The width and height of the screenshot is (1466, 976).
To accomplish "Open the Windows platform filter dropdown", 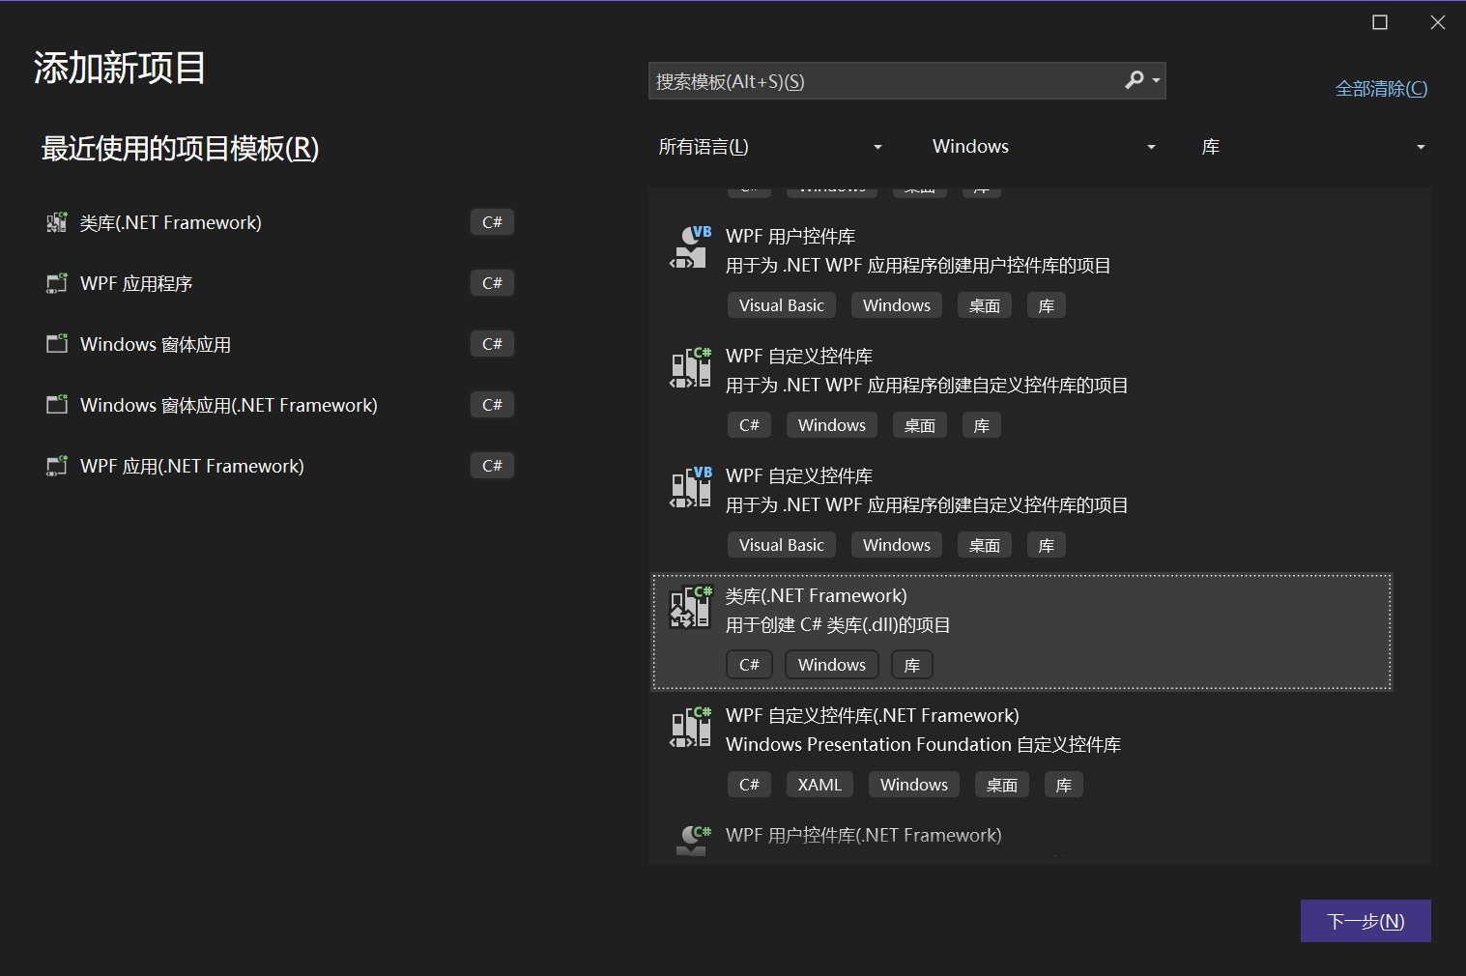I will [x=1044, y=147].
